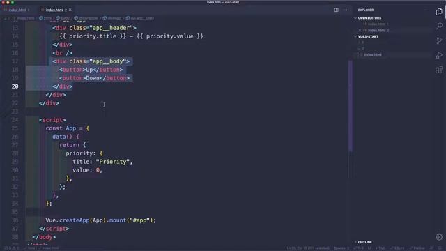Change indentation via Spaces: 2
446x251 pixels.
tap(341, 248)
